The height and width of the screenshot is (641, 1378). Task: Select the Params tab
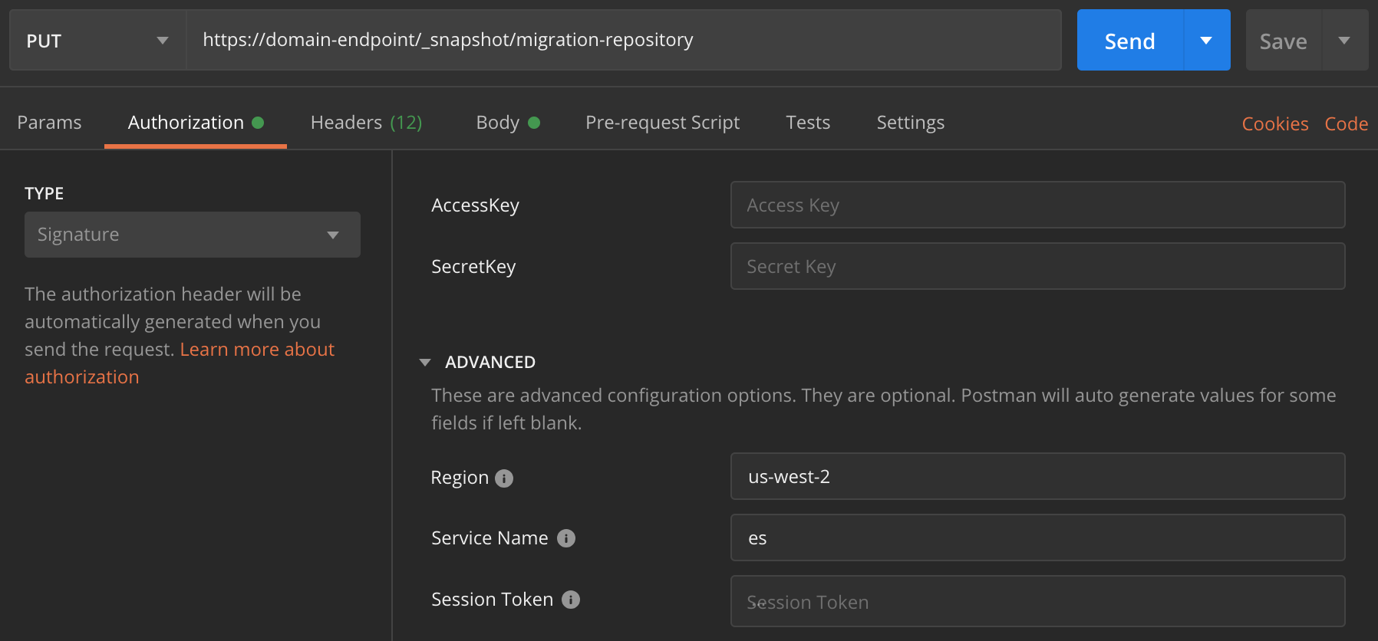[49, 122]
